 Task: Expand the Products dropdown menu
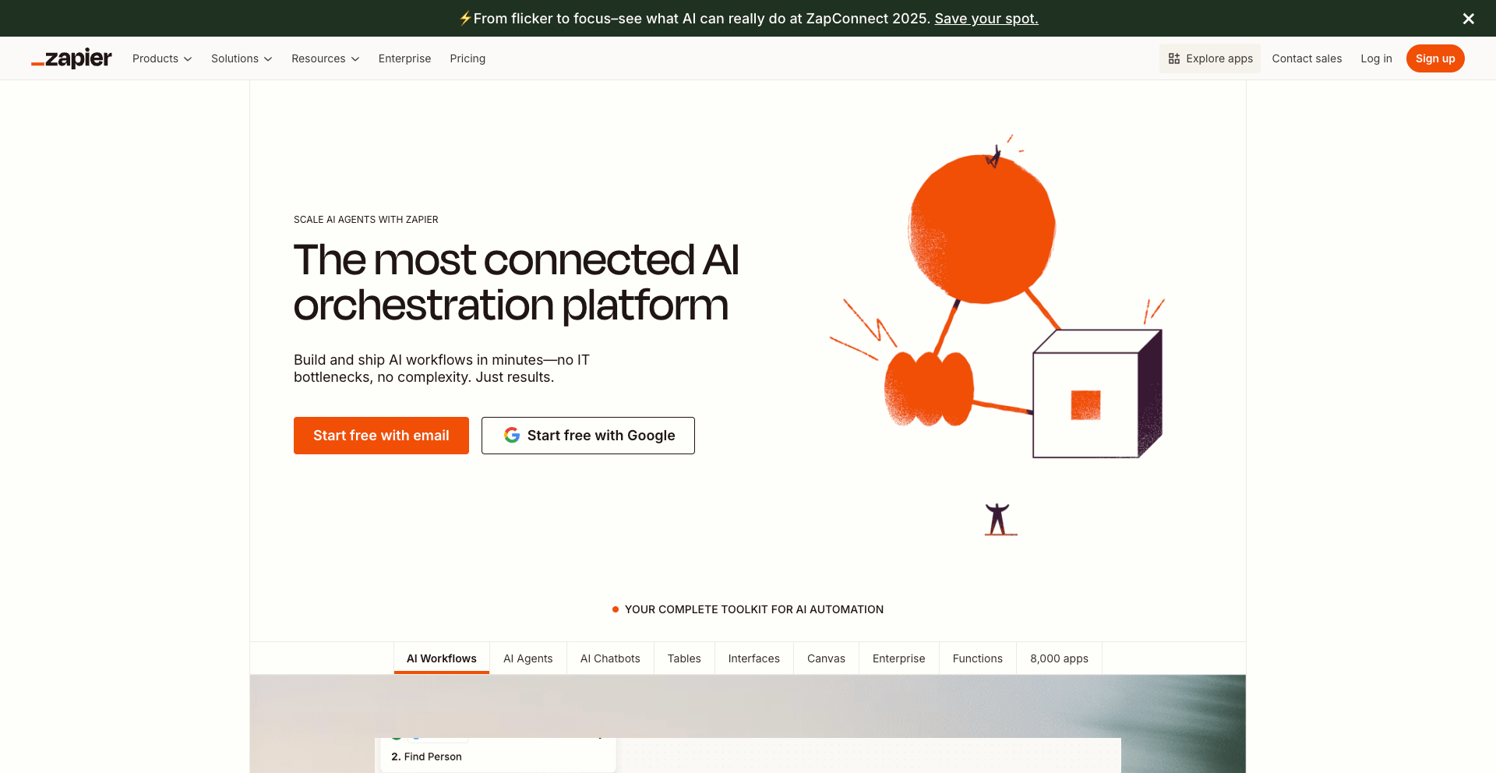click(162, 58)
